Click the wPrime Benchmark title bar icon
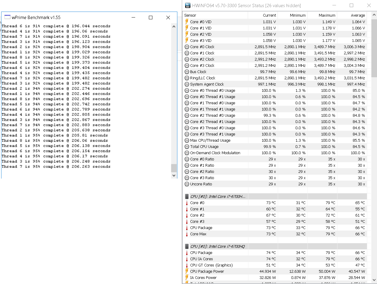The height and width of the screenshot is (284, 377). coord(7,17)
